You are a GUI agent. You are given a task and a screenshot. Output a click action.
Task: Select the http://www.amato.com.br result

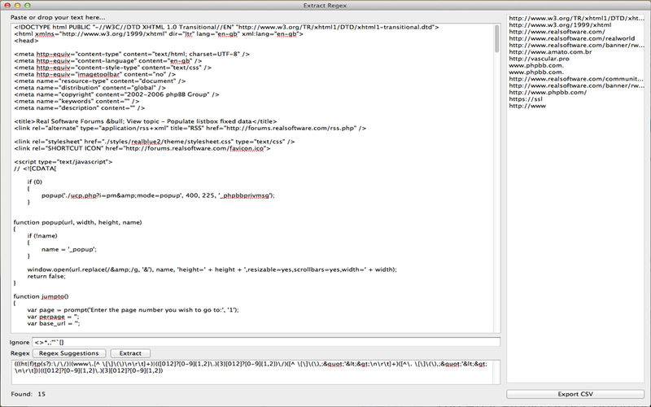550,52
